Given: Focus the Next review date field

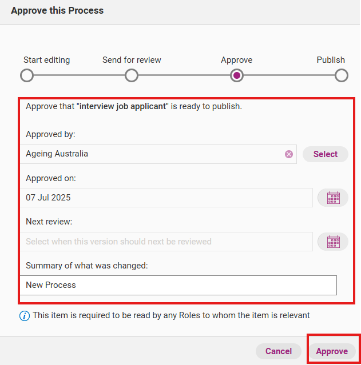Looking at the screenshot, I should (x=166, y=242).
